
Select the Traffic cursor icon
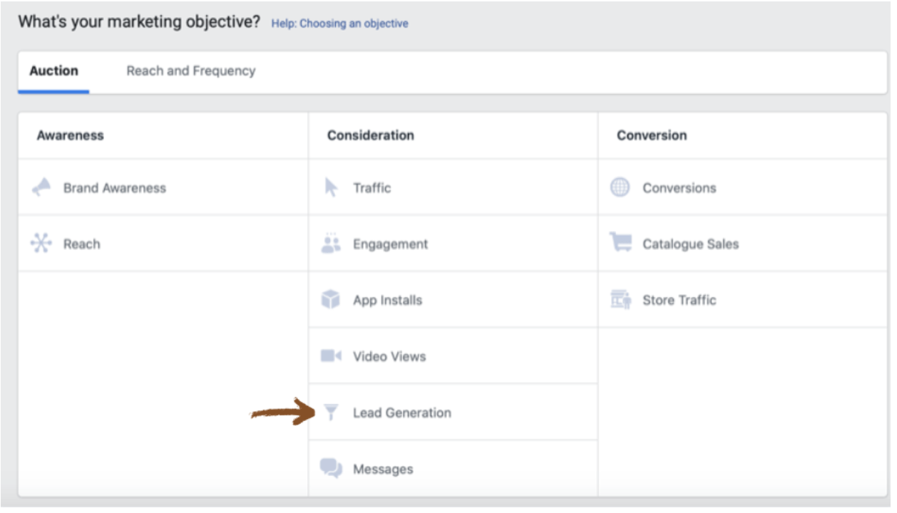click(332, 187)
